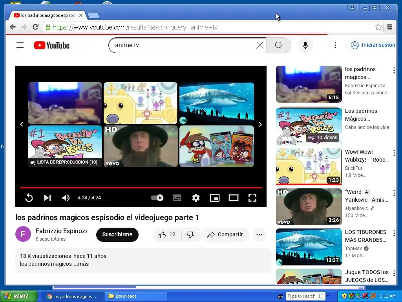The height and width of the screenshot is (302, 402).
Task: Open the Breakin' Da Rules playlist end-screen tile
Action: (65, 146)
